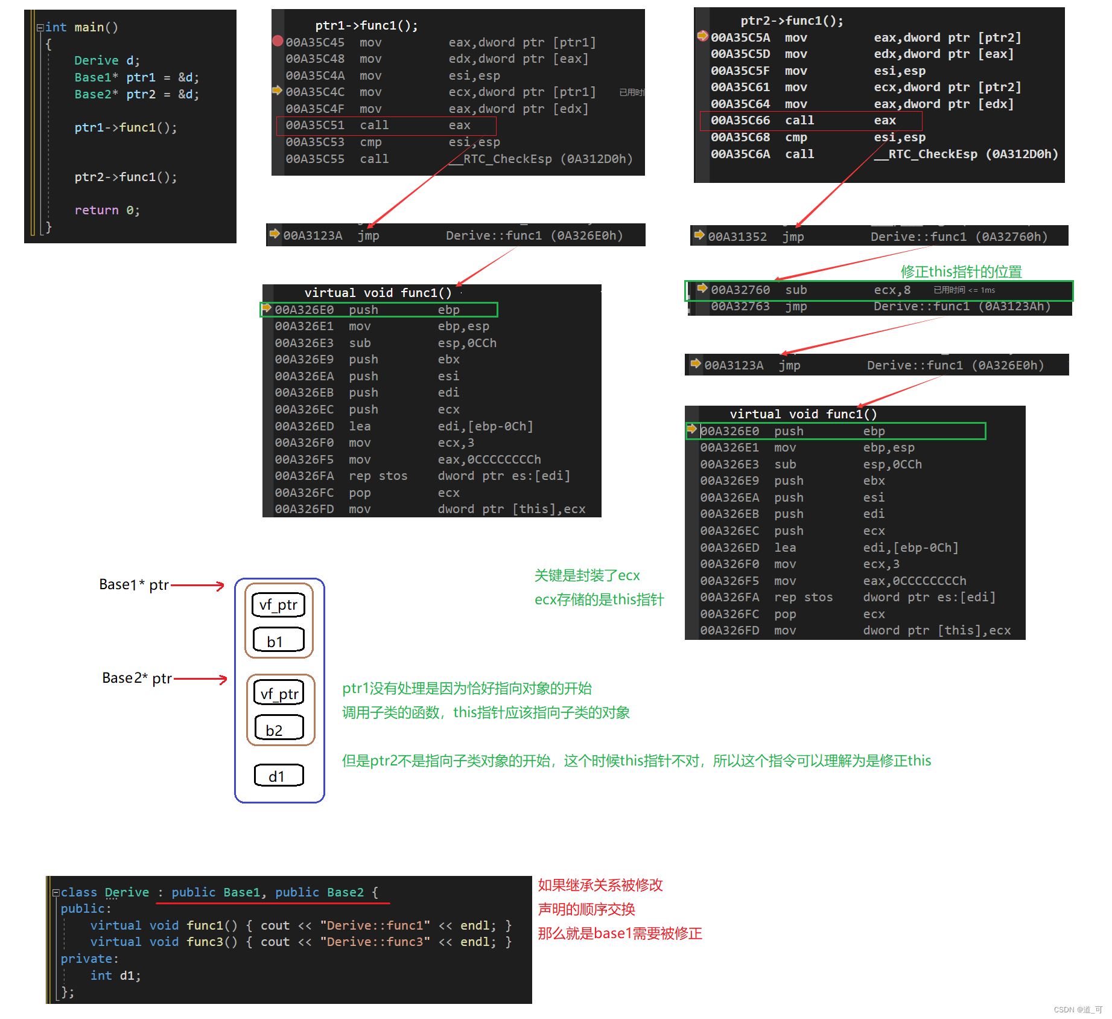1112x1019 pixels.
Task: Click the 00A35C66 call eax row
Action: point(811,121)
